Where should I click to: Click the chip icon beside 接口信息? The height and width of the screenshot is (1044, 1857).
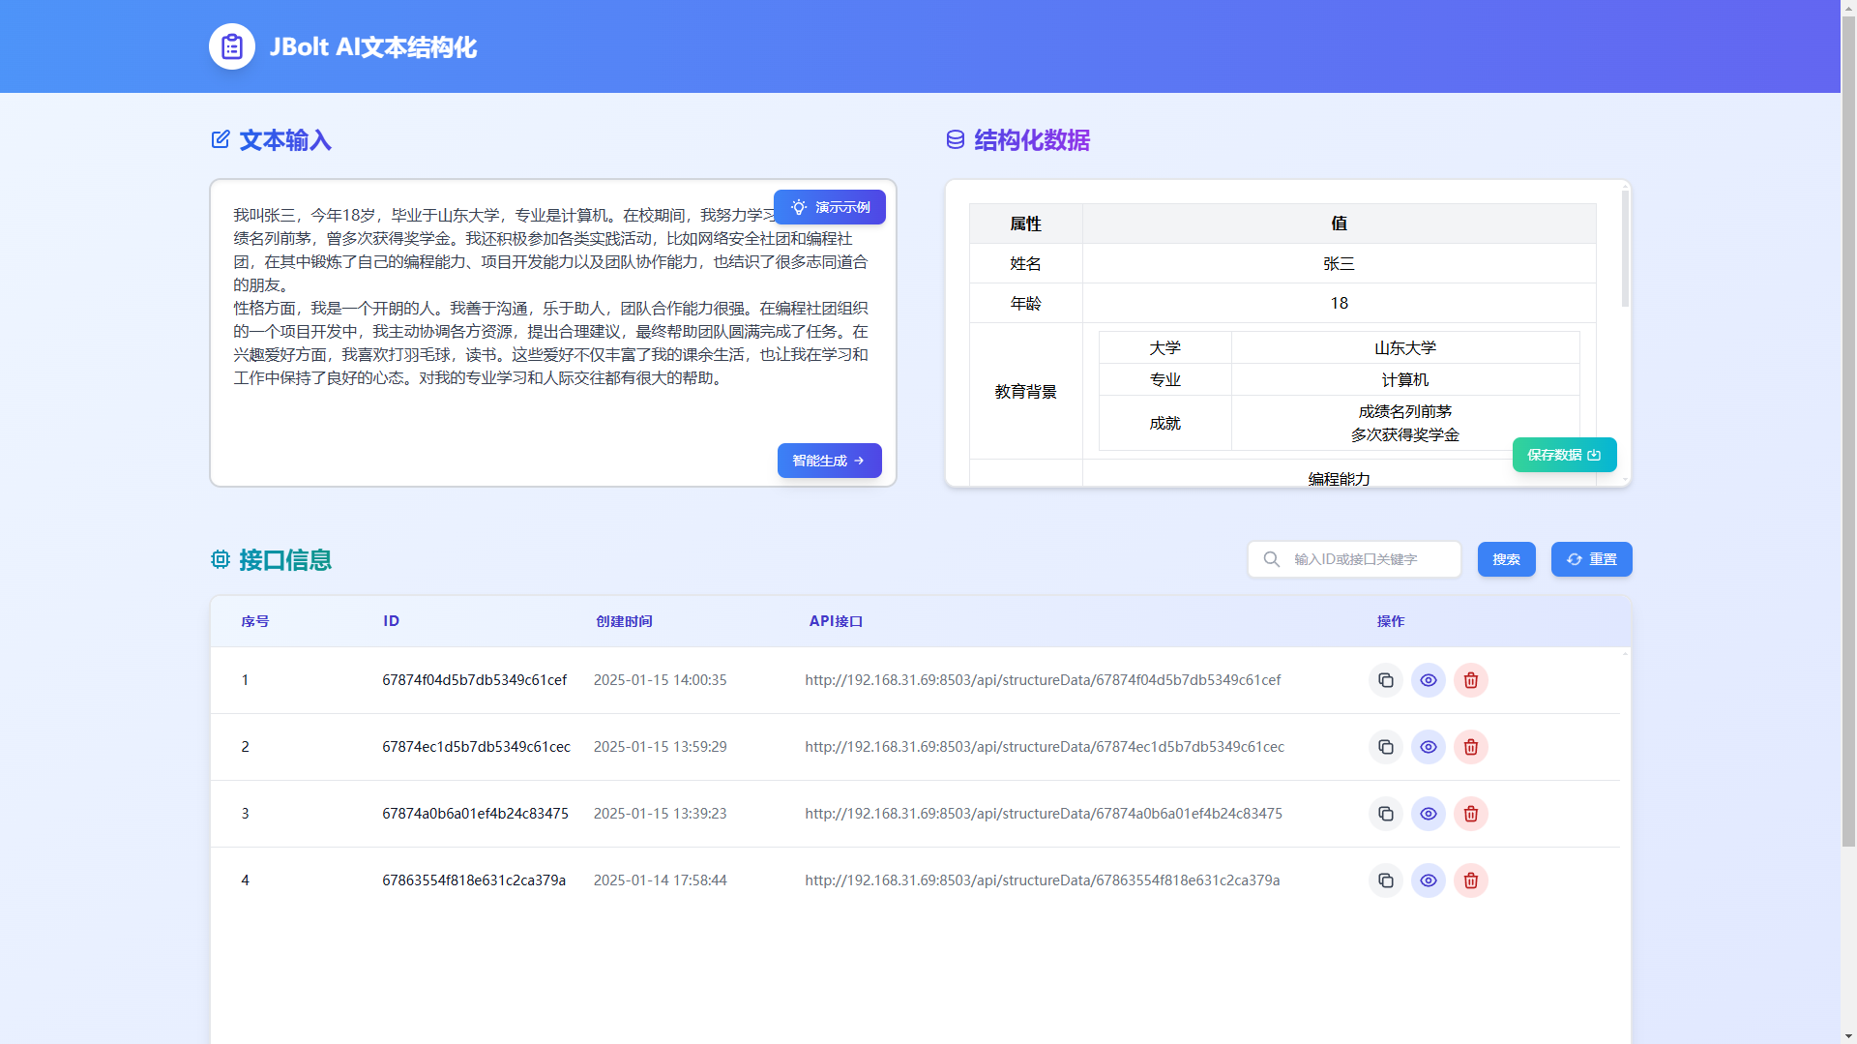point(221,559)
